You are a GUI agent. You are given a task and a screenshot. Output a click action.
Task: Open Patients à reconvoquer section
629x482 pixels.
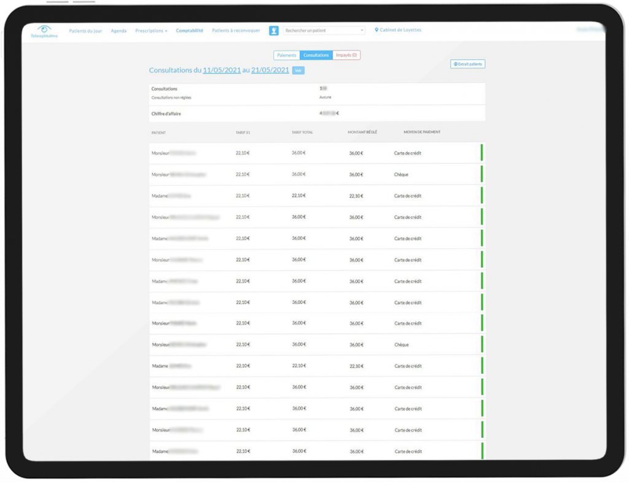coord(236,30)
